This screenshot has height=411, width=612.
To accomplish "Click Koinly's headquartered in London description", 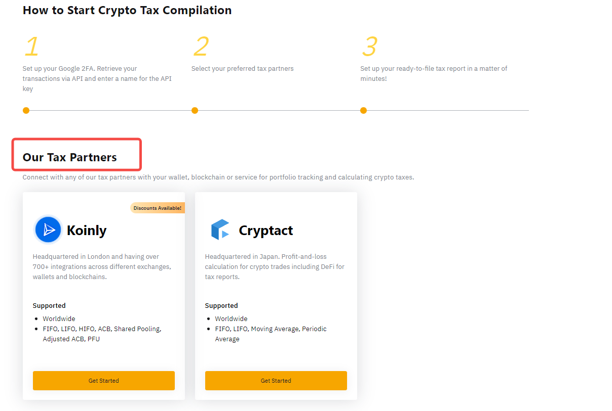I will pyautogui.click(x=102, y=266).
